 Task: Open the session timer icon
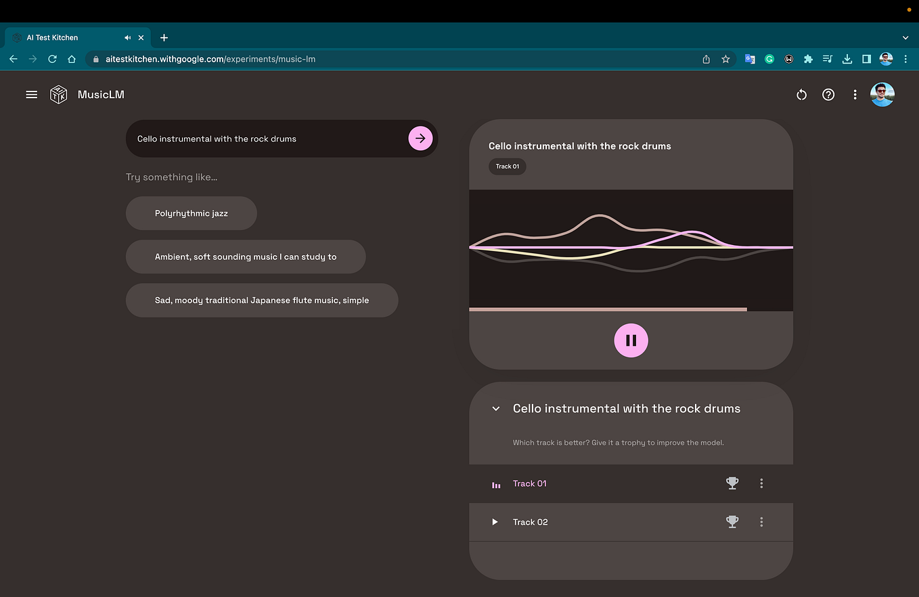tap(801, 95)
